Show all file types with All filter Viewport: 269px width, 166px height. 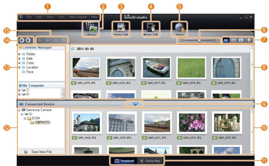click(226, 40)
